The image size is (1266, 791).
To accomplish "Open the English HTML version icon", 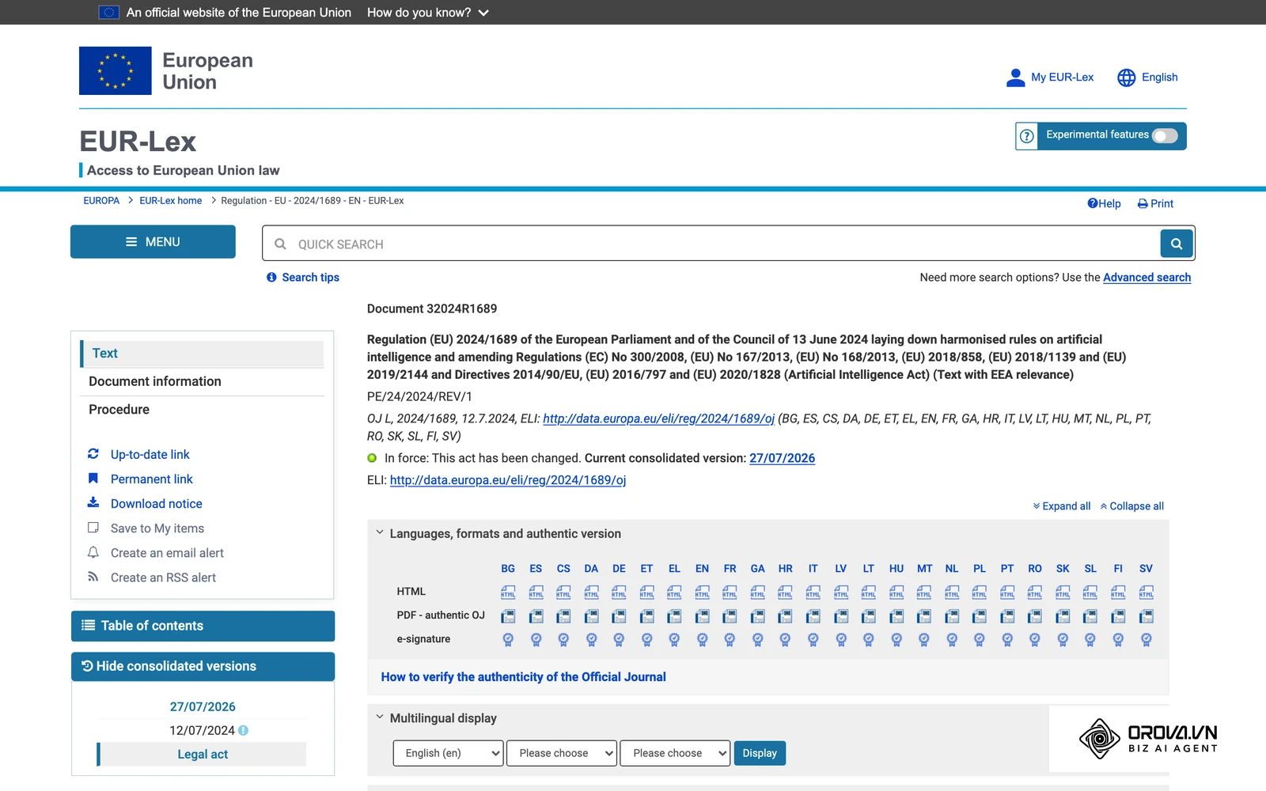I will 702,592.
